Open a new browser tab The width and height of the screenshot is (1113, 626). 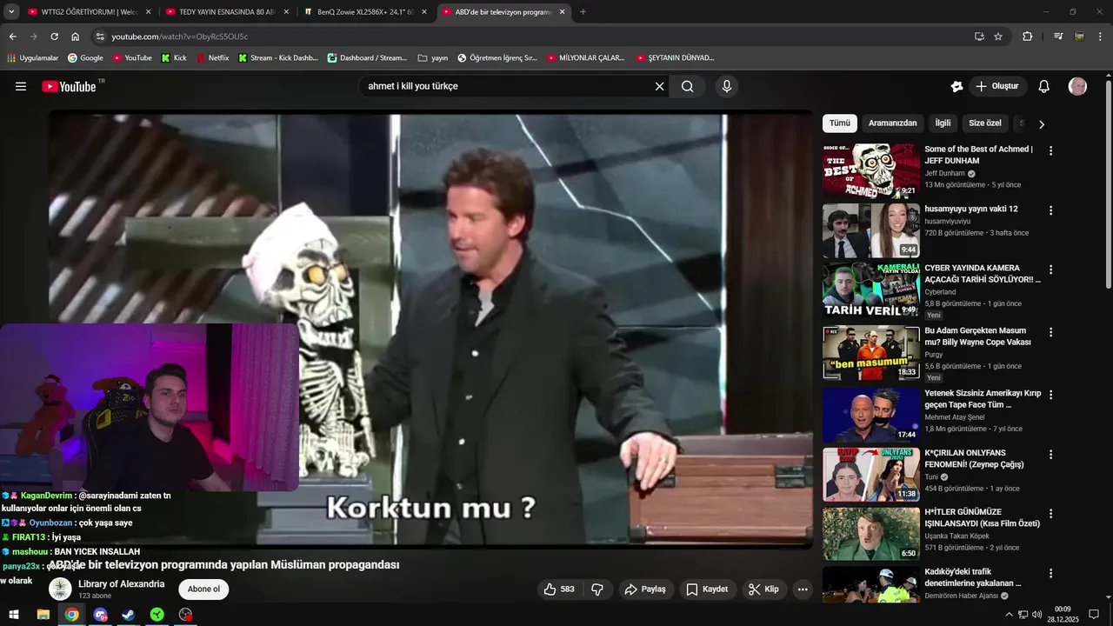click(583, 12)
